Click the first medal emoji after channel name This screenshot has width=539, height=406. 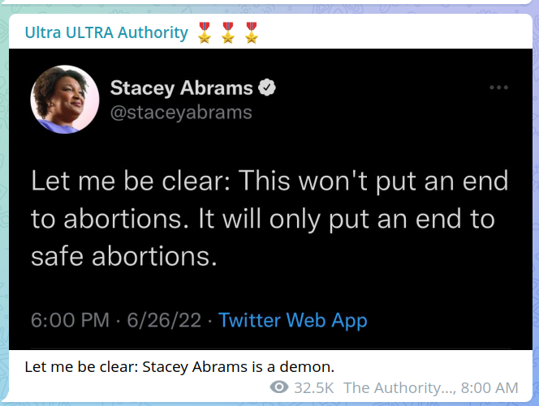point(203,34)
